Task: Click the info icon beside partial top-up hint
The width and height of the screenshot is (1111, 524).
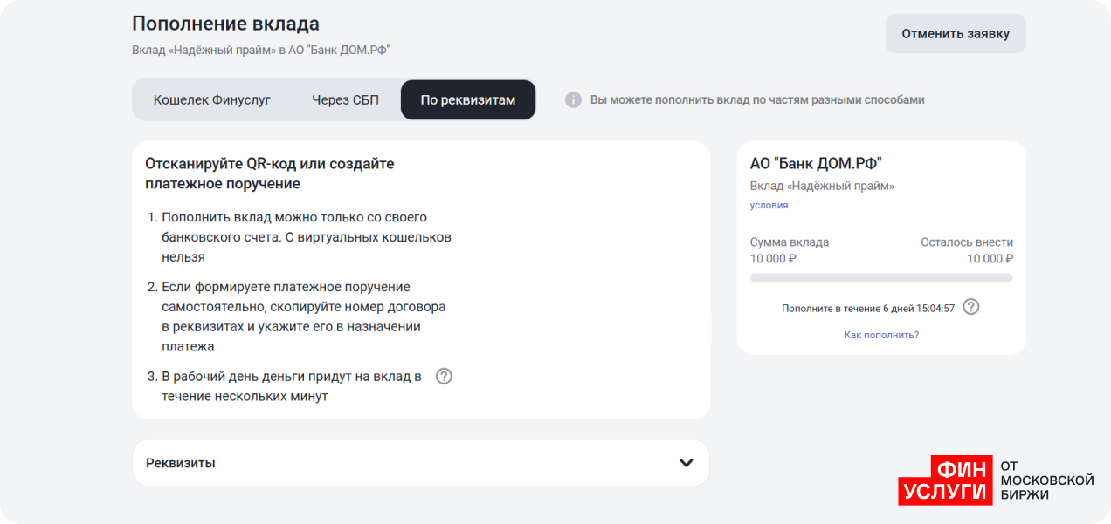Action: 573,99
